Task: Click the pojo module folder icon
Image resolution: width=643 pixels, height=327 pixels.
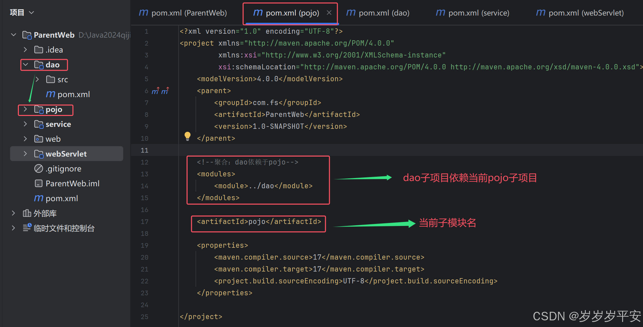Action: pyautogui.click(x=39, y=109)
